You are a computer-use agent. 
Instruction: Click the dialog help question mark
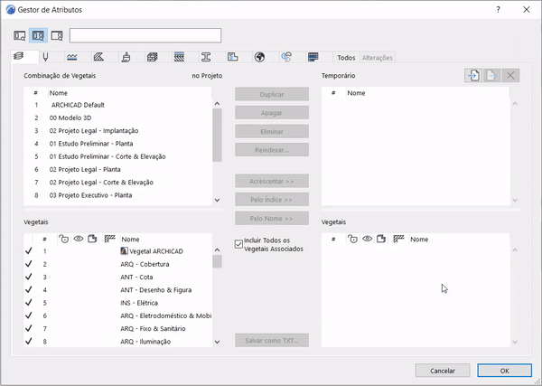[x=498, y=10]
